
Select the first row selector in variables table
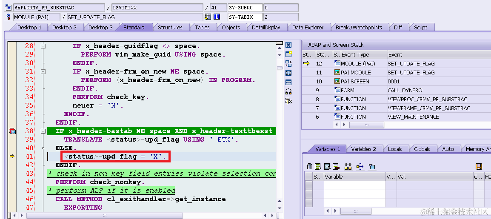[x=309, y=185]
